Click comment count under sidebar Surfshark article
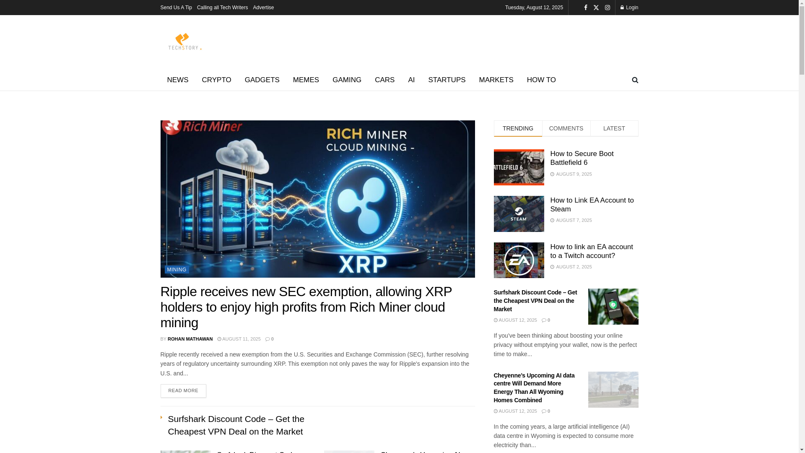The height and width of the screenshot is (453, 805). coord(546,320)
